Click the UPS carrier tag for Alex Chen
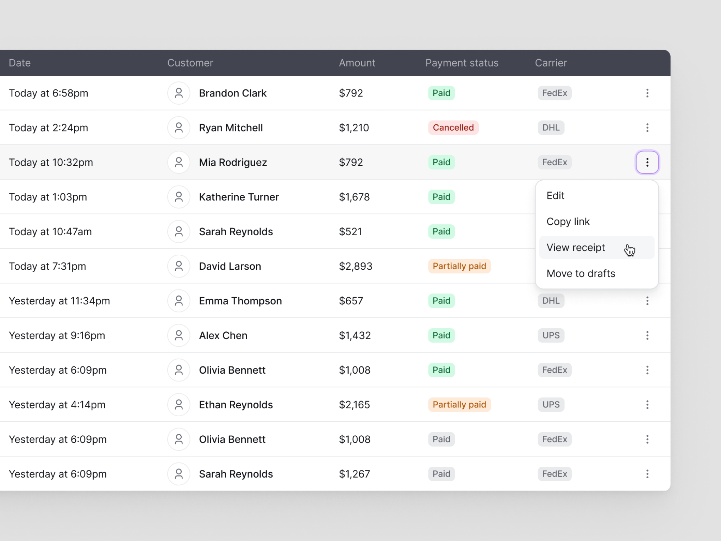The height and width of the screenshot is (541, 721). click(551, 335)
